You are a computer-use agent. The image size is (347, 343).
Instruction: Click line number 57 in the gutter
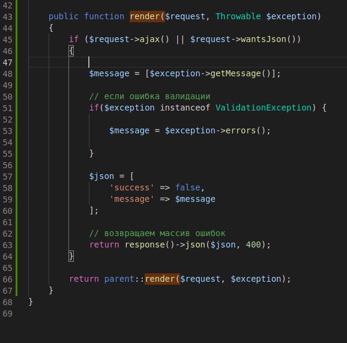(x=8, y=177)
